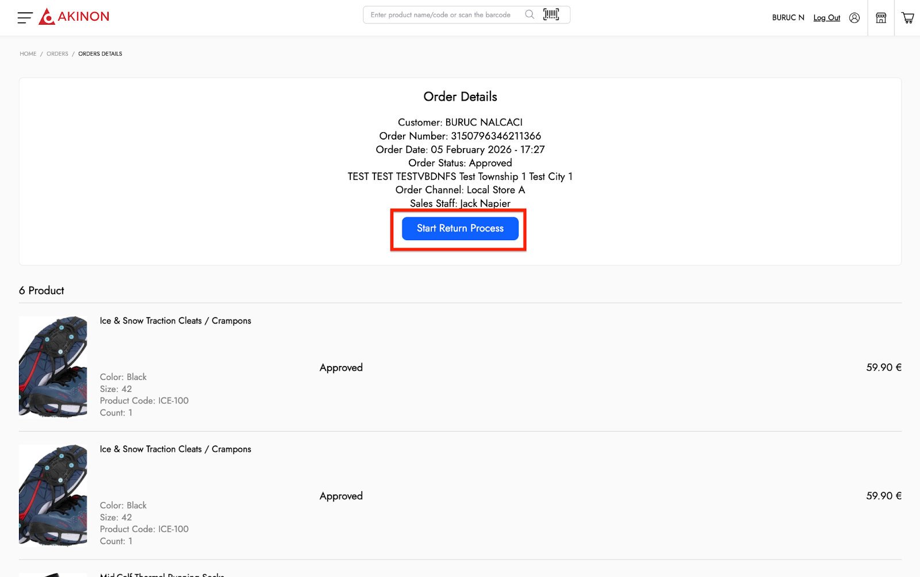Activate the barcode scanner icon

point(551,15)
